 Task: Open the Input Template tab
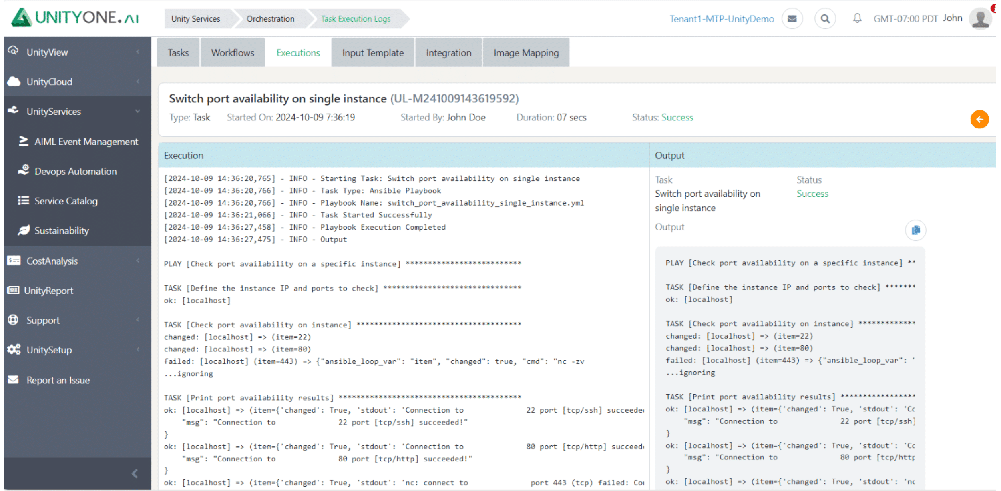pos(373,52)
